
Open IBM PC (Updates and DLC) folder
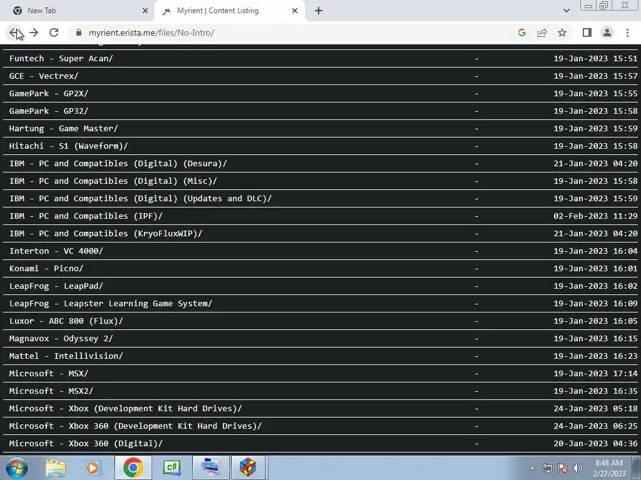pos(140,198)
